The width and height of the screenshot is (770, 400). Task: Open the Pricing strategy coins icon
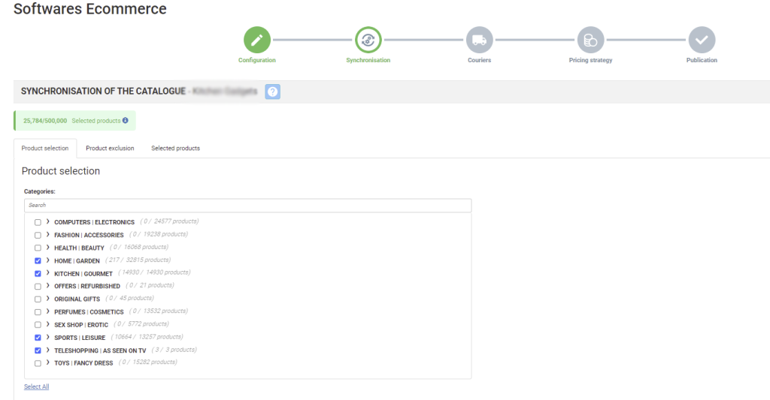[x=590, y=40]
